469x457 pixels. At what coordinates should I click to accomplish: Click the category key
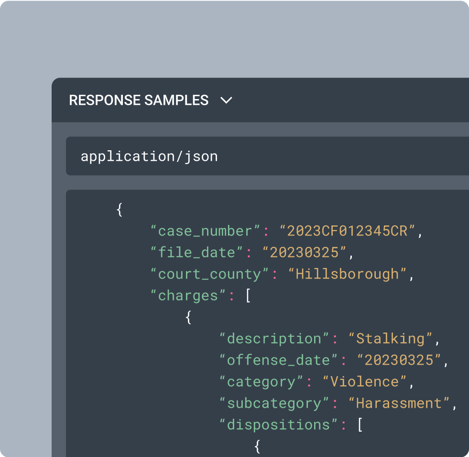[261, 381]
